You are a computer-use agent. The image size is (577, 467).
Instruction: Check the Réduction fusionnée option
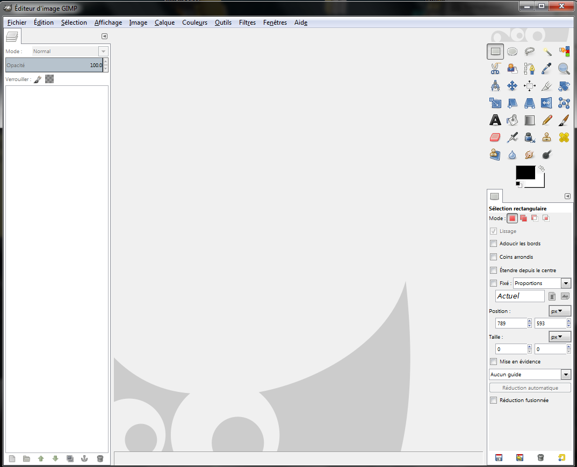click(x=494, y=400)
